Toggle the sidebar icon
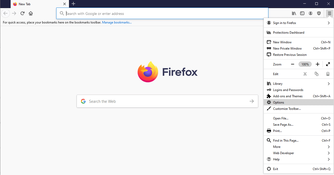Screen dimensions: 334x175 (x=302, y=13)
